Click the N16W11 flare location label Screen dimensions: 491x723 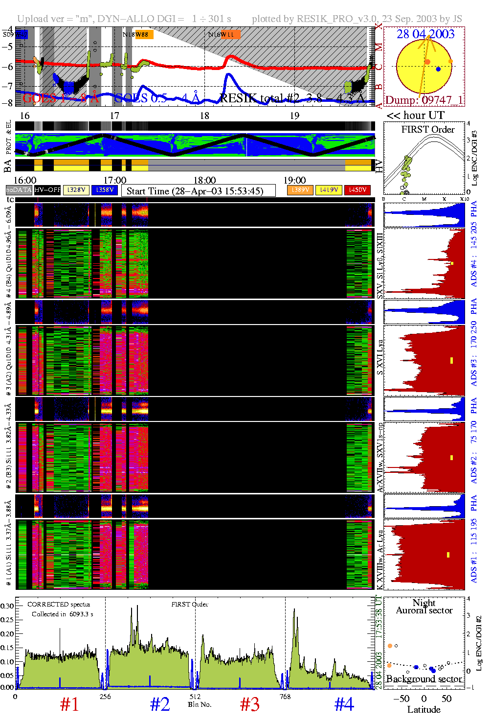223,35
